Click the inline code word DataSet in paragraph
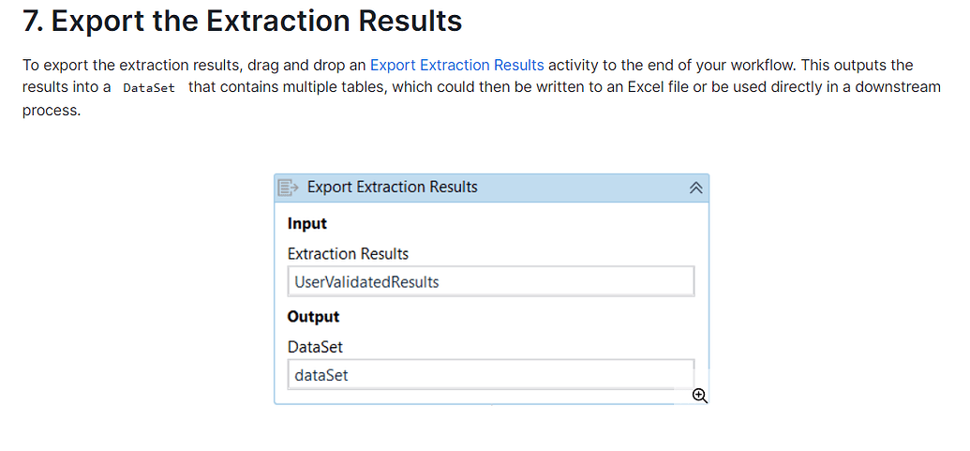 (x=149, y=88)
